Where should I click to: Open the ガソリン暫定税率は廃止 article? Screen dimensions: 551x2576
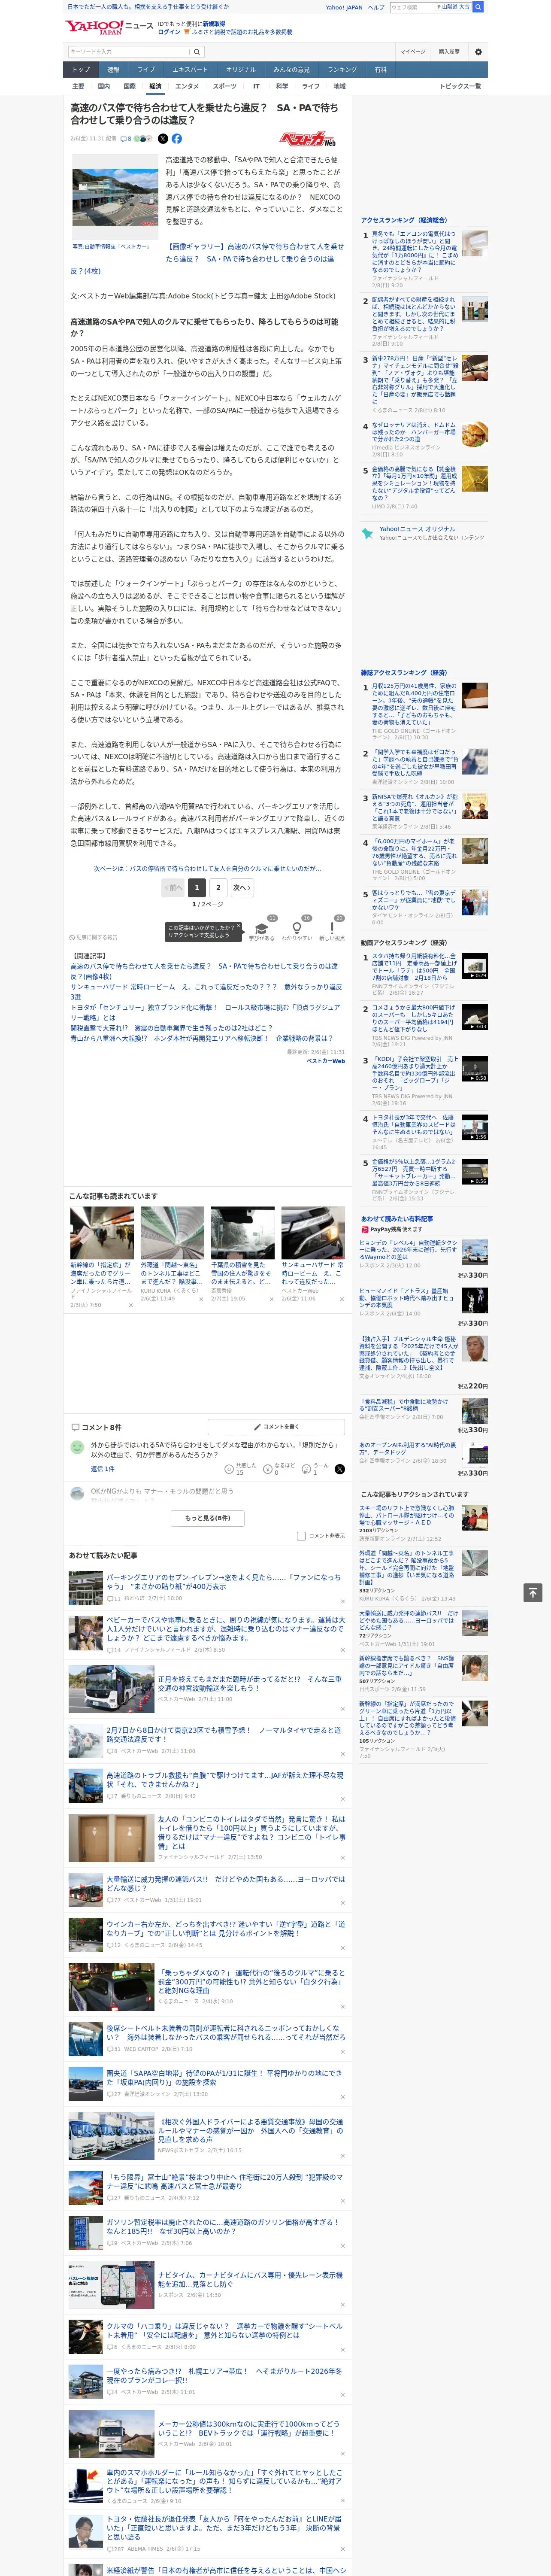pos(224,2226)
